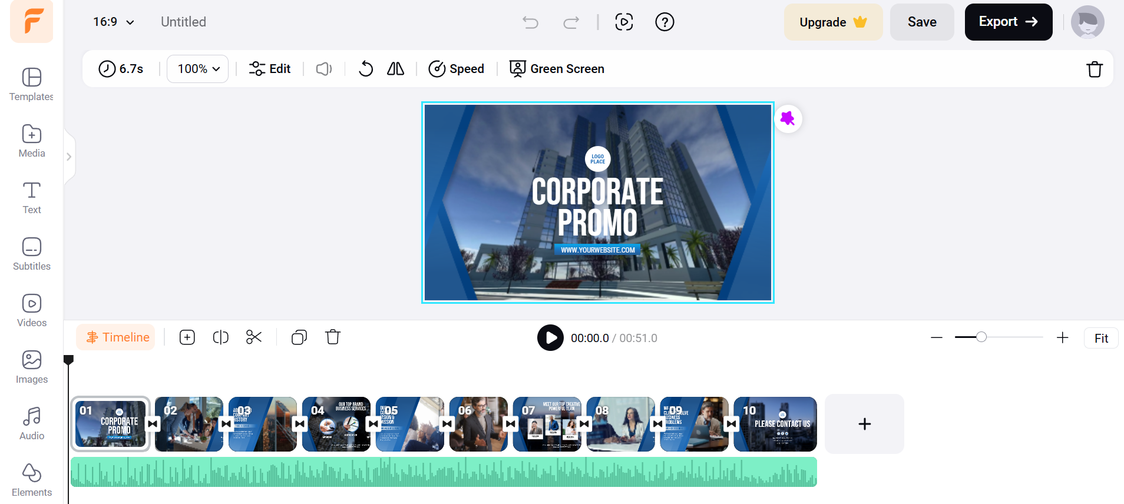The height and width of the screenshot is (504, 1124).
Task: Click the timeline playhead marker
Action: click(68, 360)
